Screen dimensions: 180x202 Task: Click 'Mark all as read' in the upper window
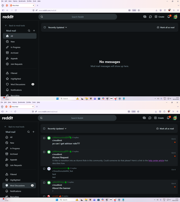point(166,27)
